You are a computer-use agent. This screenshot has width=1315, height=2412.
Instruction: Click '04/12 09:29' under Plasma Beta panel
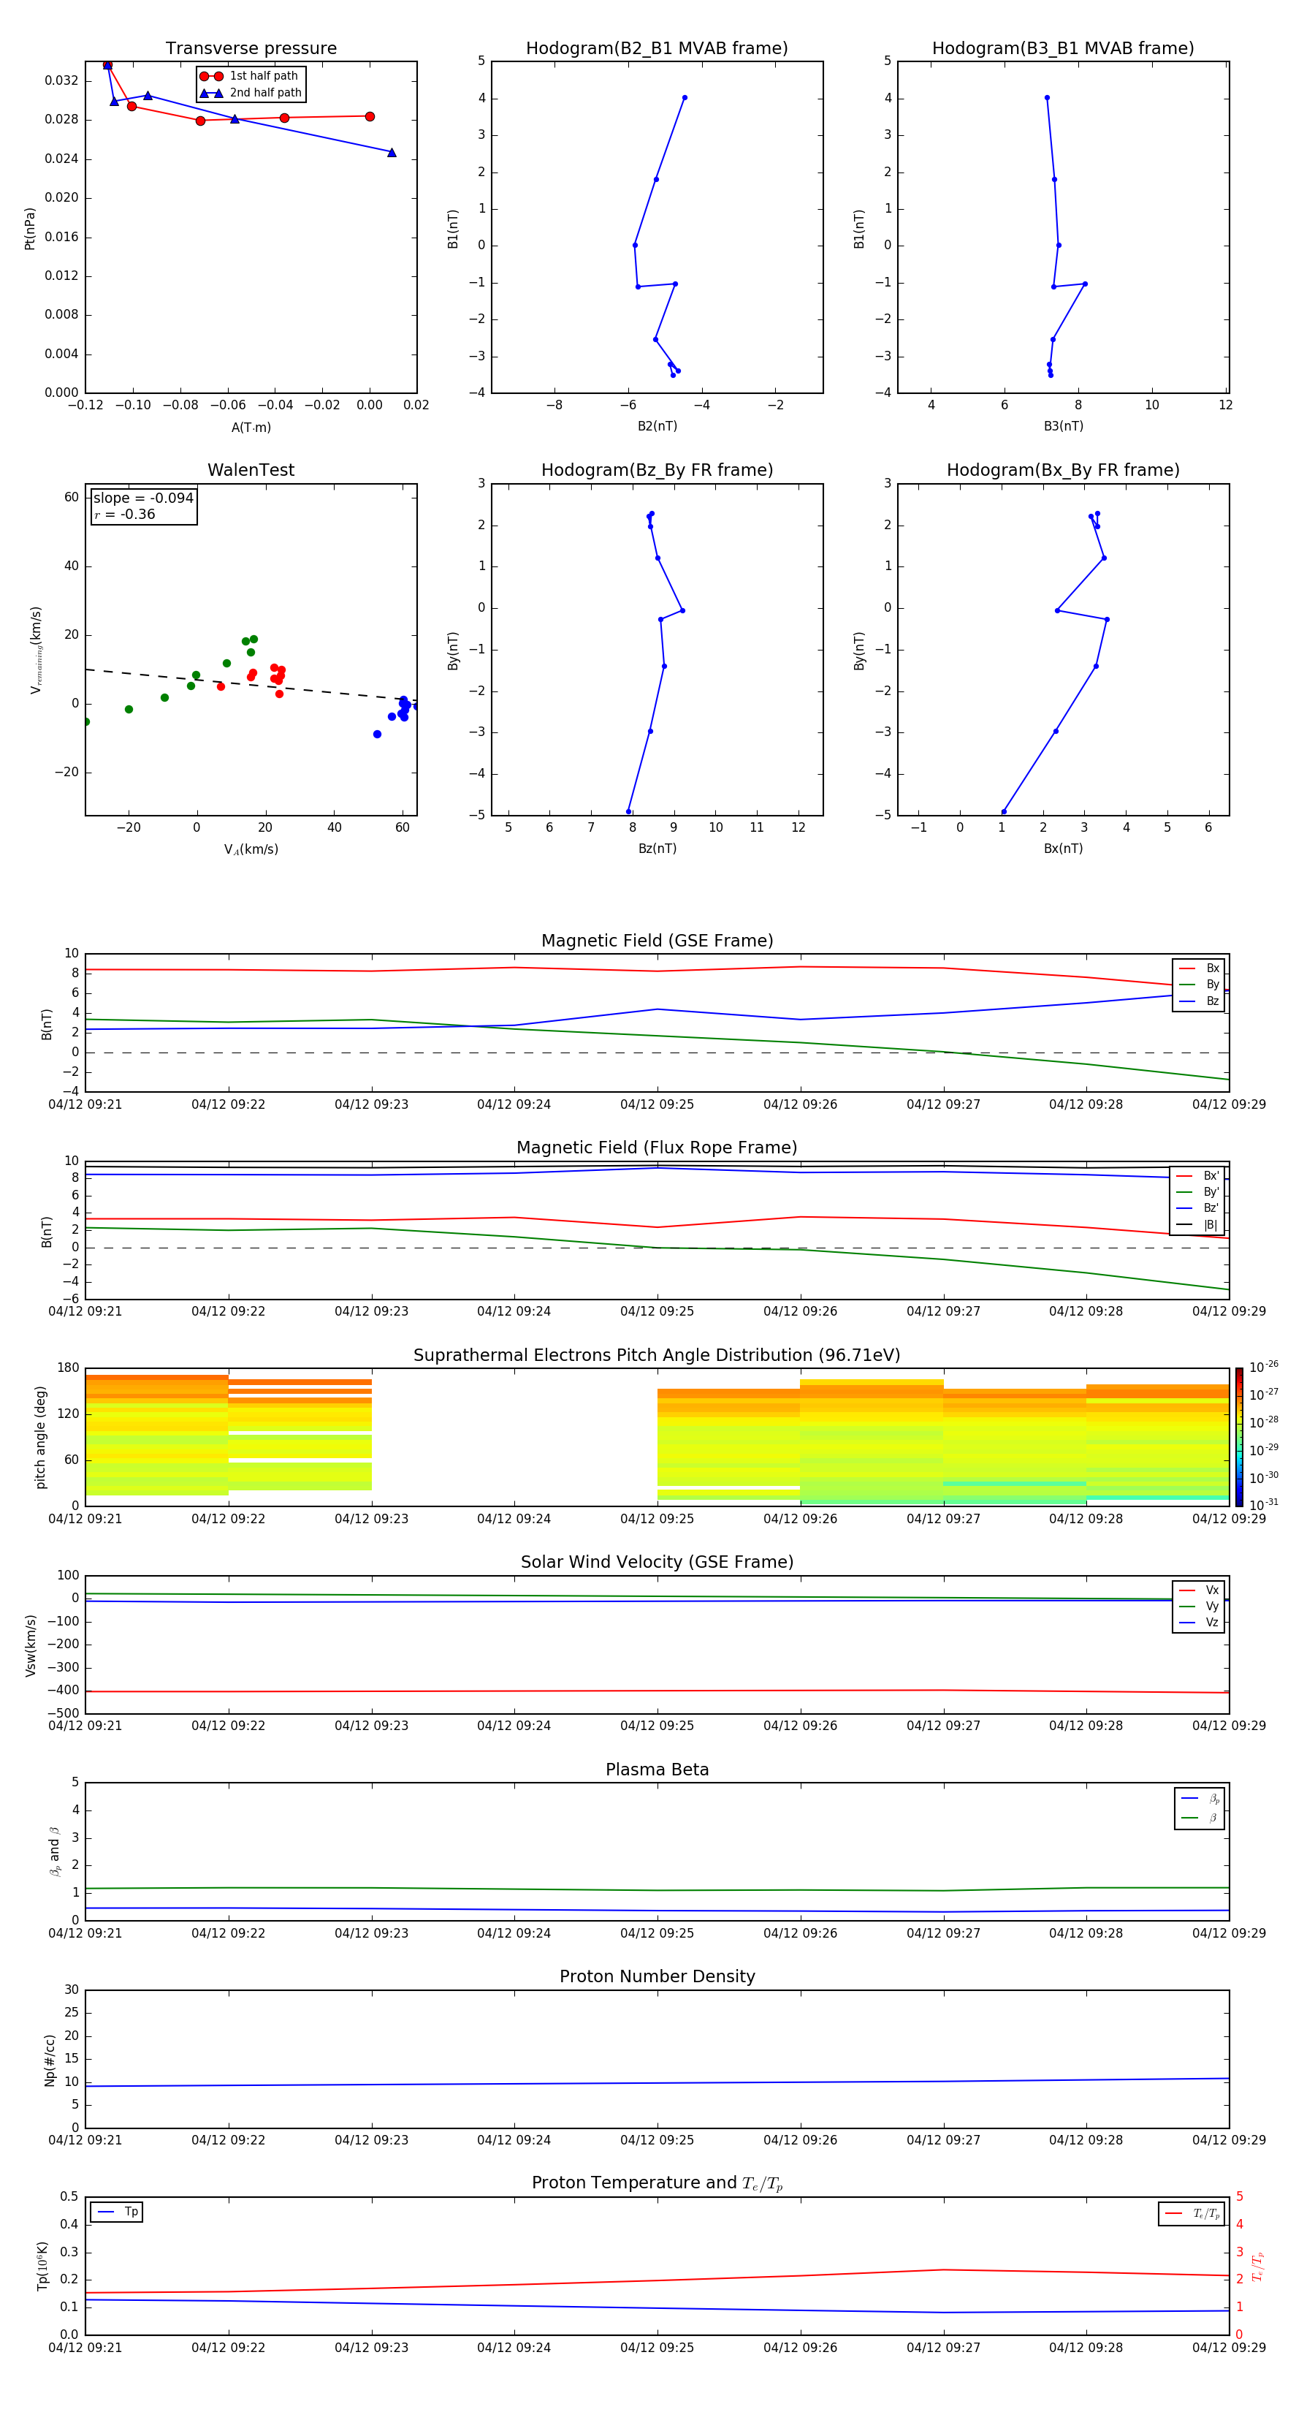tap(1229, 1933)
